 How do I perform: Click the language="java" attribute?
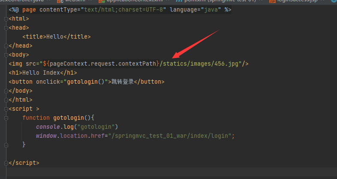tap(195, 10)
